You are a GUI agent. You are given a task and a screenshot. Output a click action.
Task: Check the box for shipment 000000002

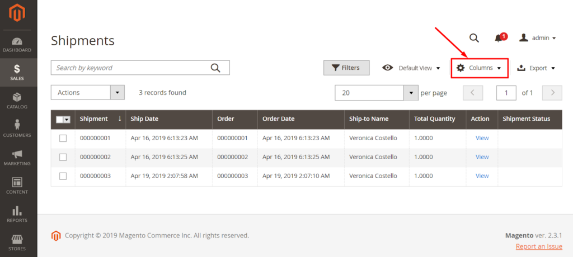[63, 157]
